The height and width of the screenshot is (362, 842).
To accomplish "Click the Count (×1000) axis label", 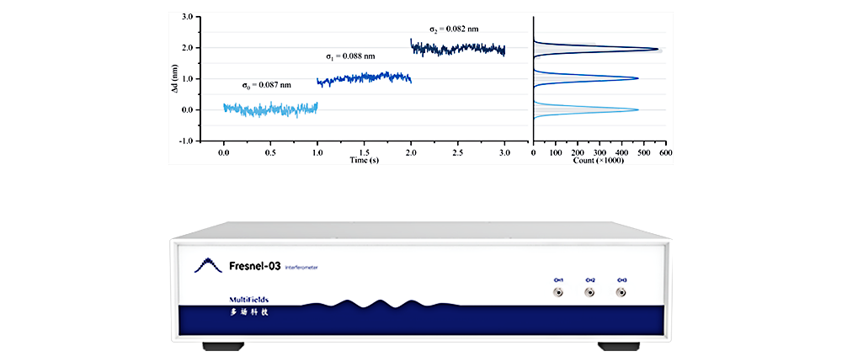I will coord(600,160).
